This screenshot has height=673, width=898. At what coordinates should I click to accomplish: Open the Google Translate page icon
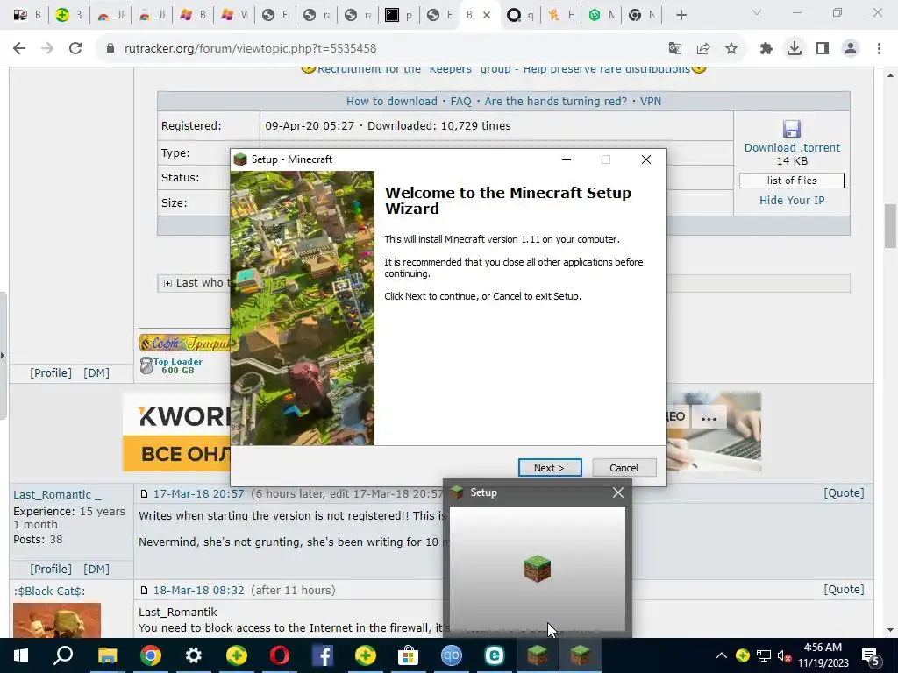coord(675,49)
